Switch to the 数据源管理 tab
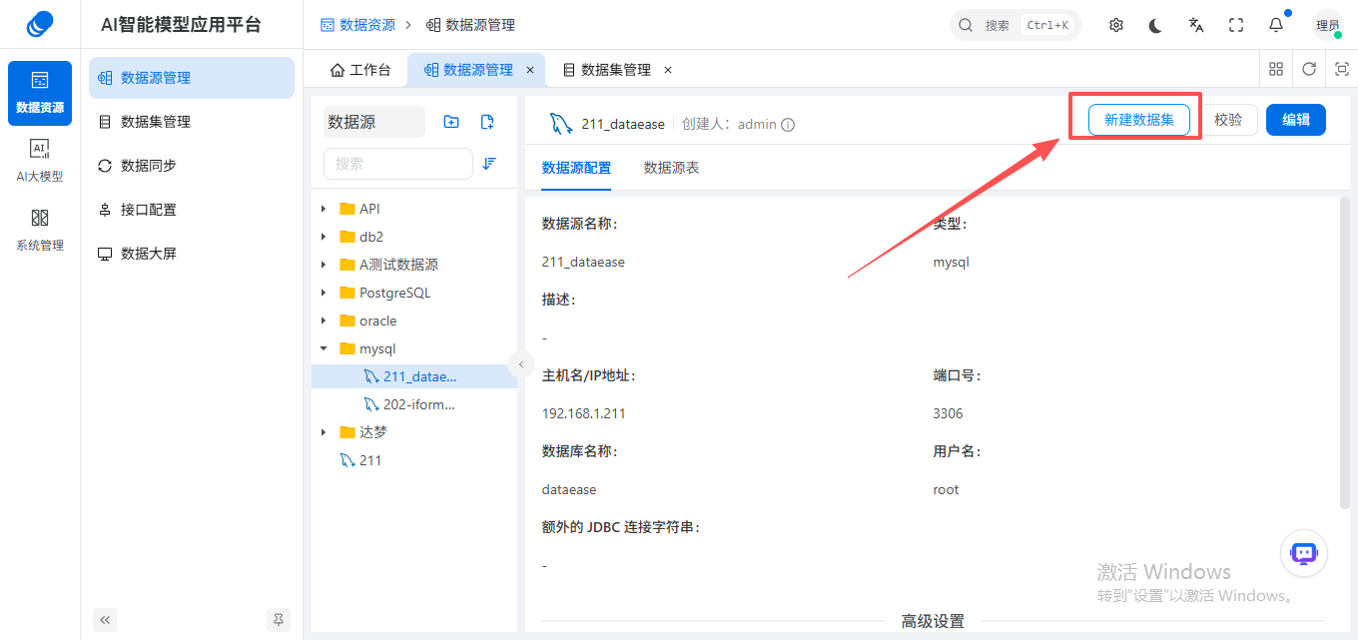This screenshot has width=1358, height=640. (x=477, y=70)
